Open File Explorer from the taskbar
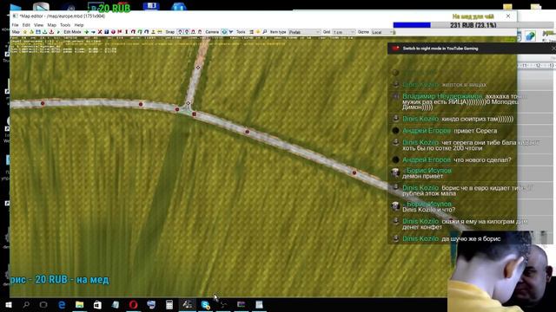This screenshot has width=556, height=312. point(79,304)
